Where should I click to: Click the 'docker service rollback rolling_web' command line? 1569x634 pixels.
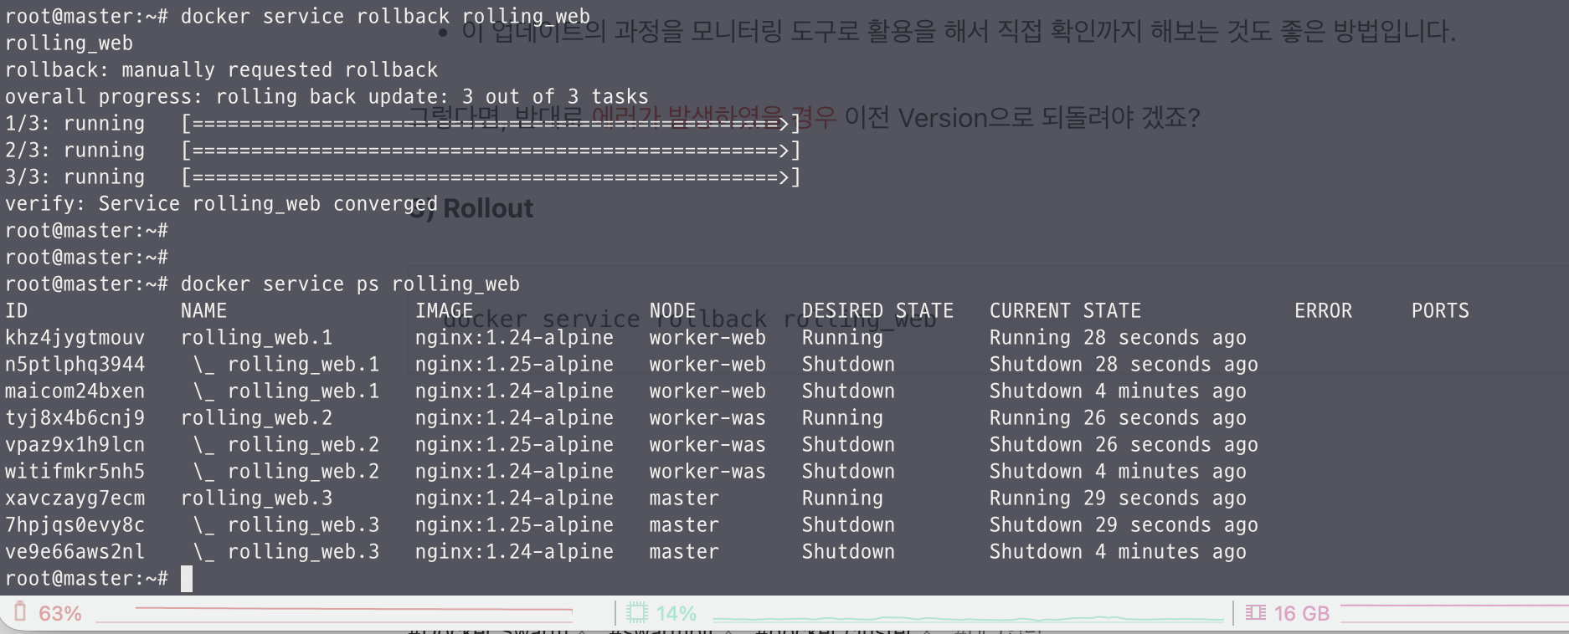coord(385,17)
